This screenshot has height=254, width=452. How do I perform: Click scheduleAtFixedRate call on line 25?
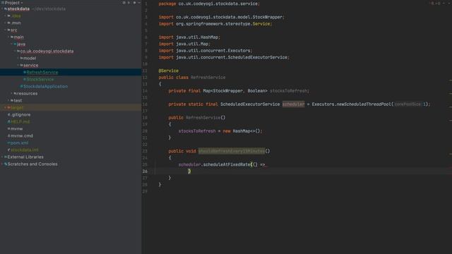(227, 164)
